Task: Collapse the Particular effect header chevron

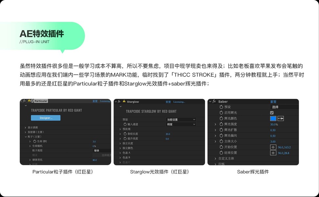Action: click(21, 101)
